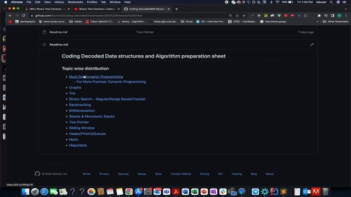Image resolution: width=351 pixels, height=197 pixels.
Task: Open Spotlight search in menu bar
Action: [331, 2]
